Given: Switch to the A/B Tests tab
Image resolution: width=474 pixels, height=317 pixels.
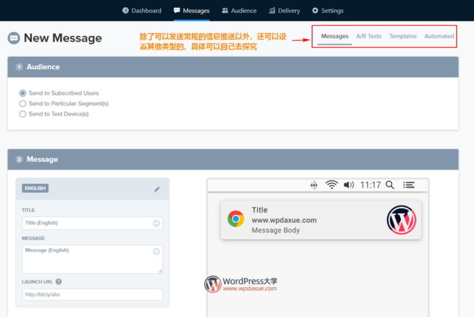Looking at the screenshot, I should [x=368, y=37].
